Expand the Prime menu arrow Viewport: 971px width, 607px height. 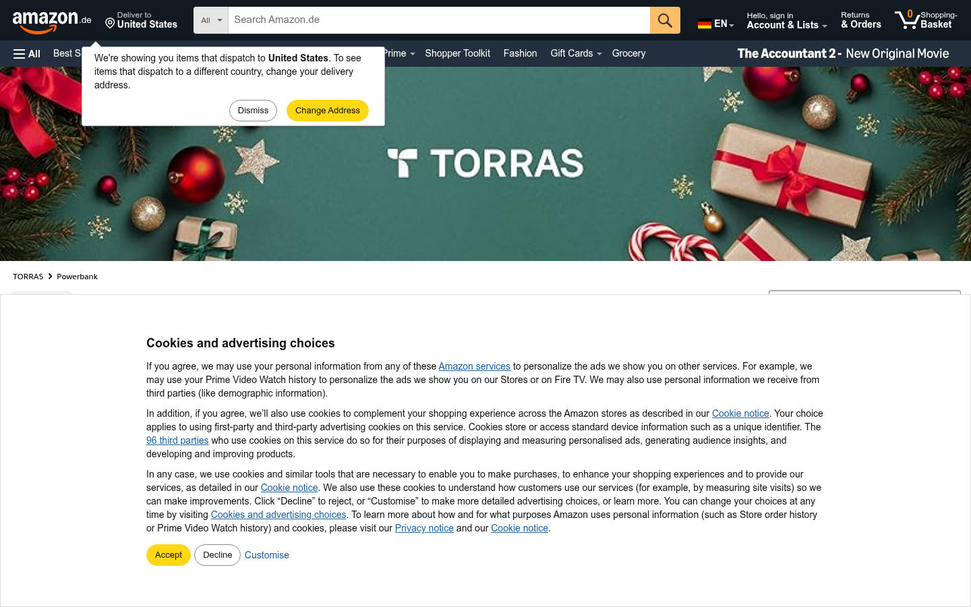412,54
